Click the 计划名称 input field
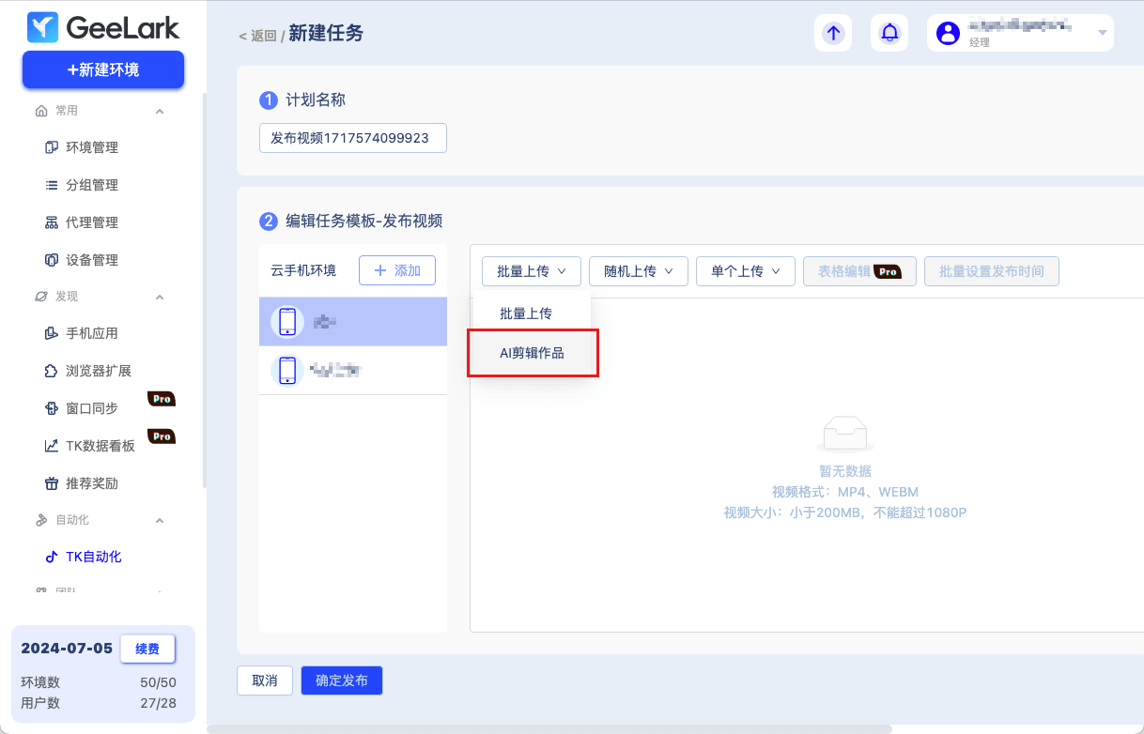1144x734 pixels. (352, 138)
